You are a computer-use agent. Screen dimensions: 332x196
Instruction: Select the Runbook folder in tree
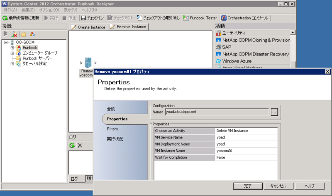(x=30, y=48)
